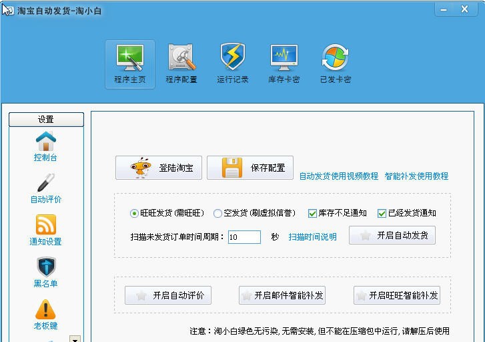The width and height of the screenshot is (485, 342).
Task: Click 开启自动发货 button
Action: 392,235
